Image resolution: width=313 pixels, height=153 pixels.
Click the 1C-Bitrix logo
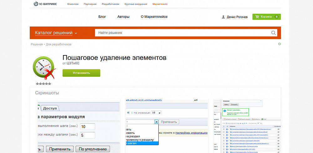pyautogui.click(x=45, y=4)
